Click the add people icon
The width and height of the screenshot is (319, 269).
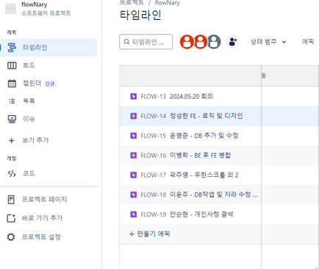point(232,42)
